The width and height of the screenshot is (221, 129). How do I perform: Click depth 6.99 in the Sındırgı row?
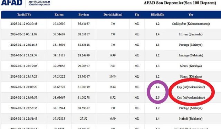point(113,55)
